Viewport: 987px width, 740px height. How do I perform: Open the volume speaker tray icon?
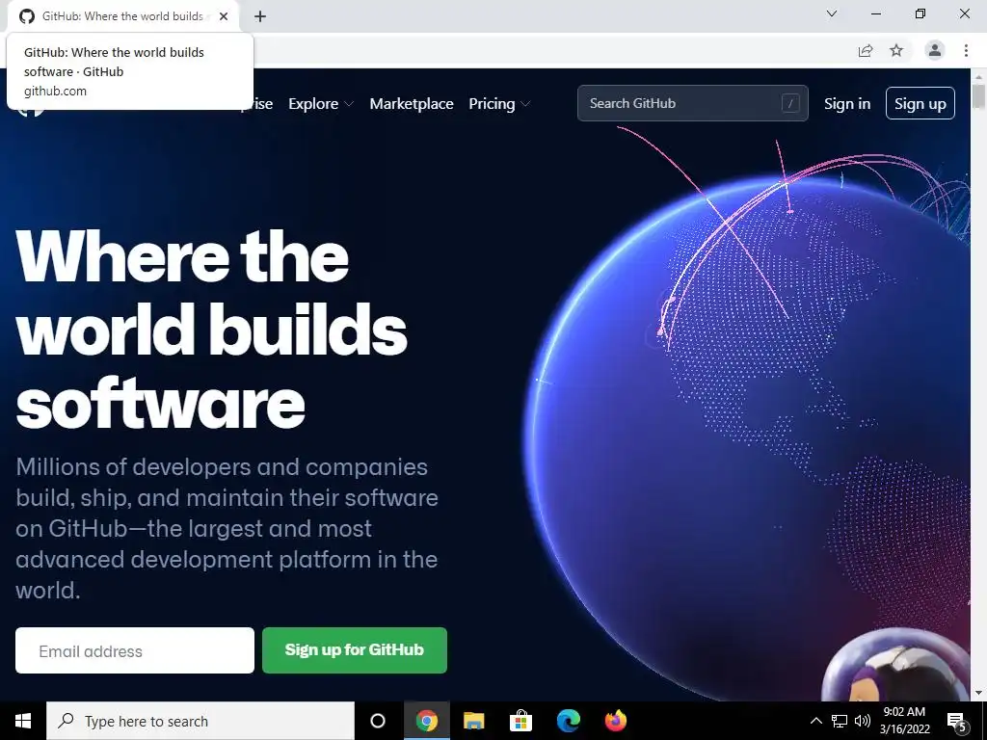click(x=863, y=721)
